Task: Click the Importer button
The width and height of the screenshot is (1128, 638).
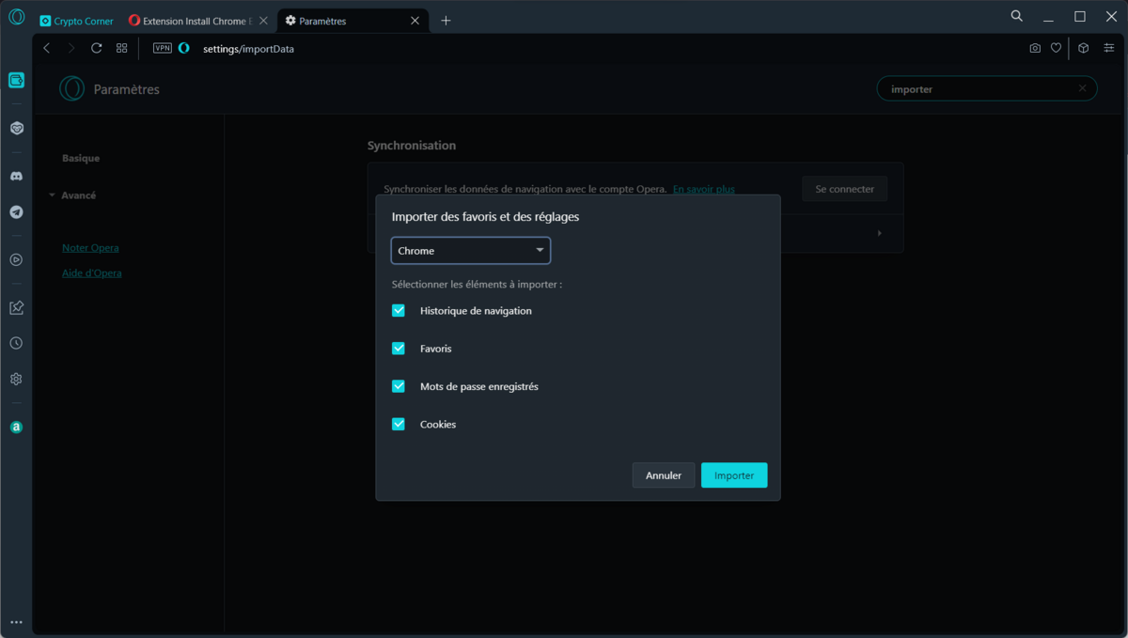Action: pyautogui.click(x=734, y=475)
